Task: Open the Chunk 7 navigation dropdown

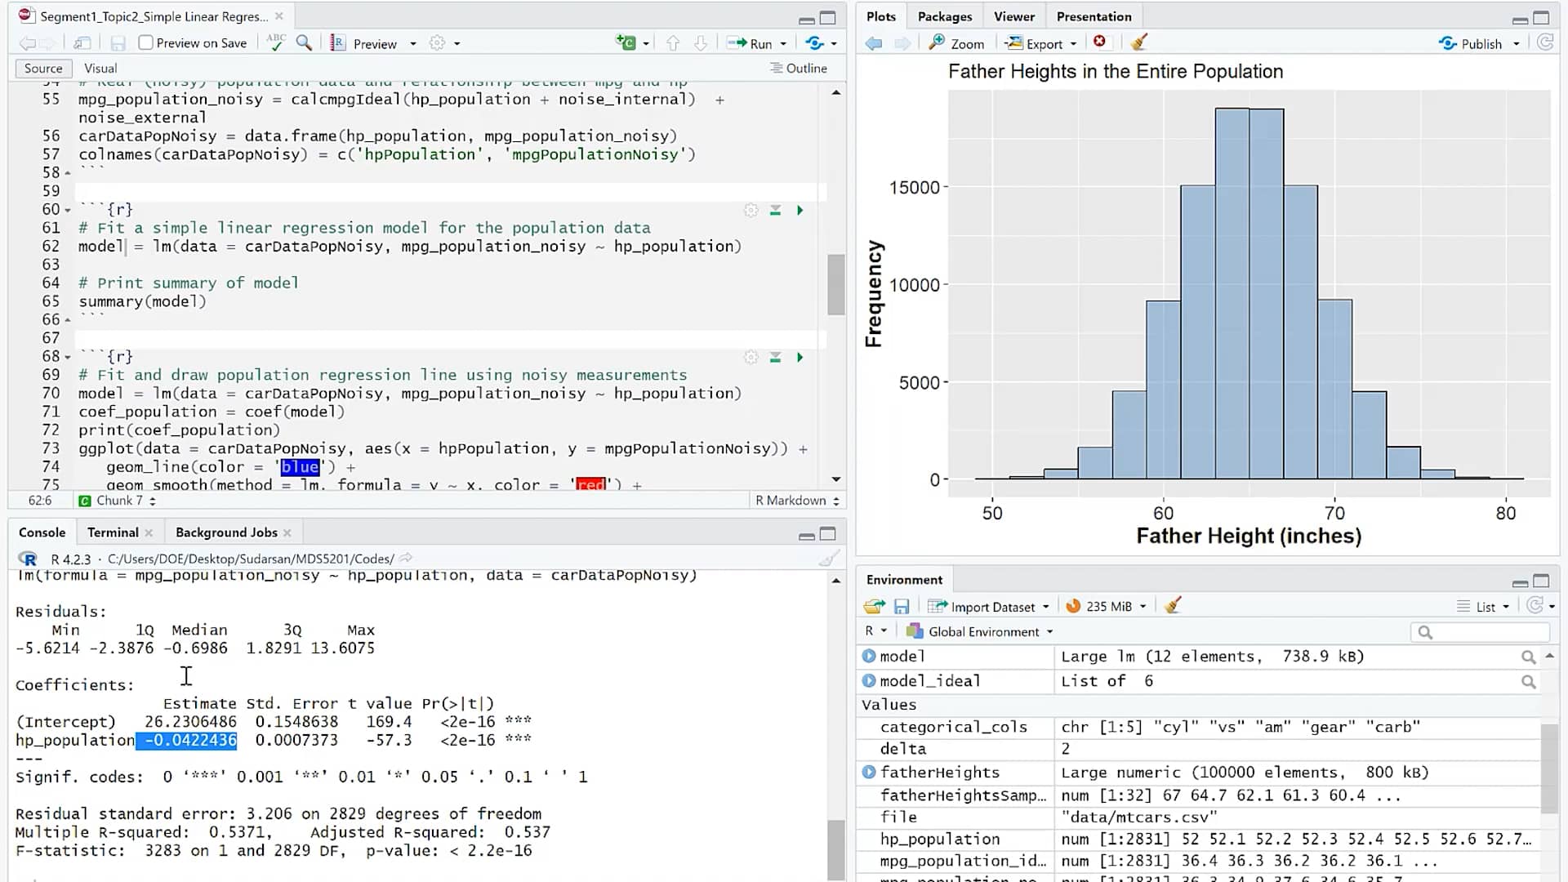Action: tap(118, 501)
